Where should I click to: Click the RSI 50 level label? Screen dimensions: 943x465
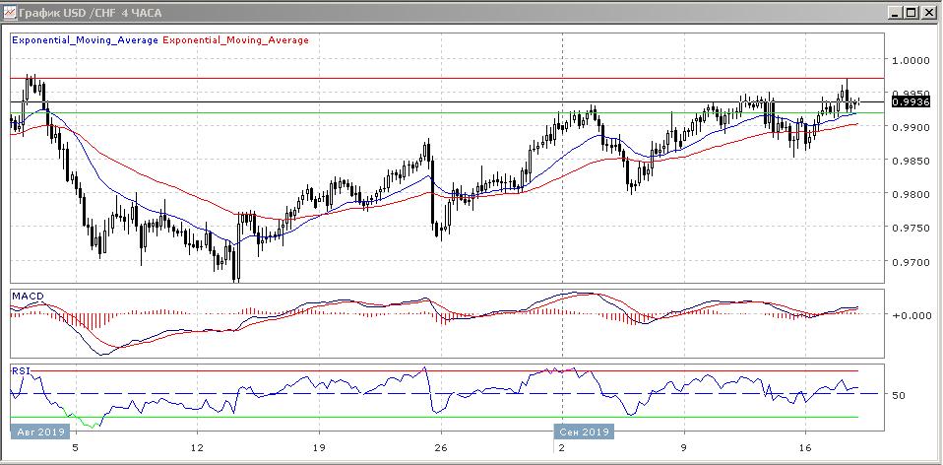899,395
